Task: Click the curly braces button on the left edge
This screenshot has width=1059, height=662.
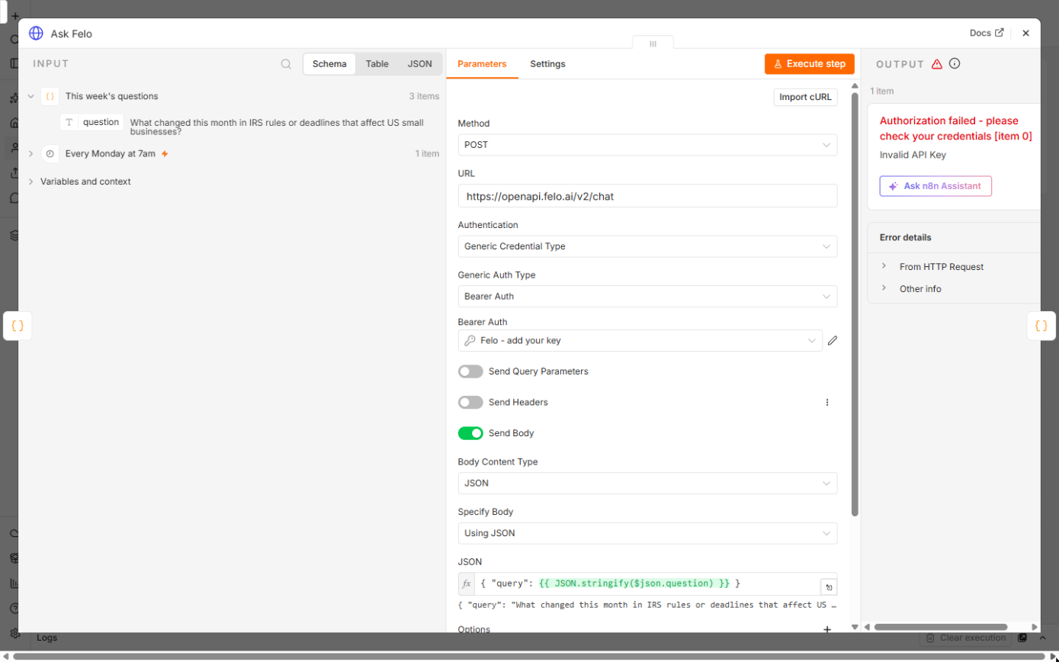Action: 18,326
